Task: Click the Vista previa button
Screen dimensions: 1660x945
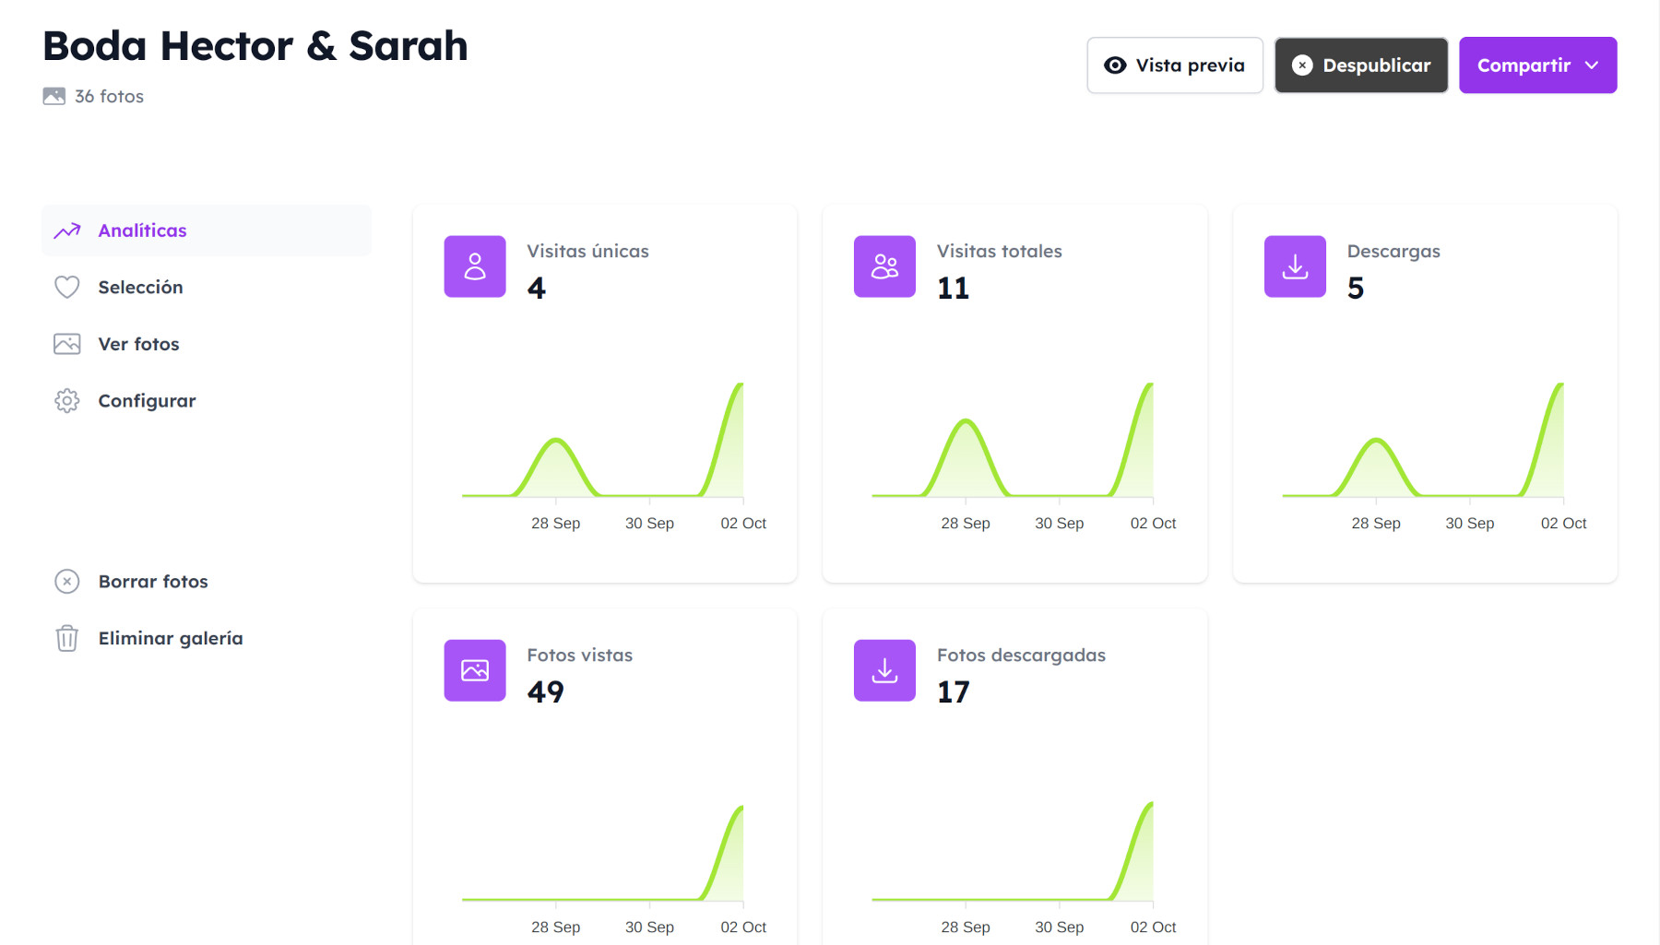Action: pyautogui.click(x=1175, y=65)
